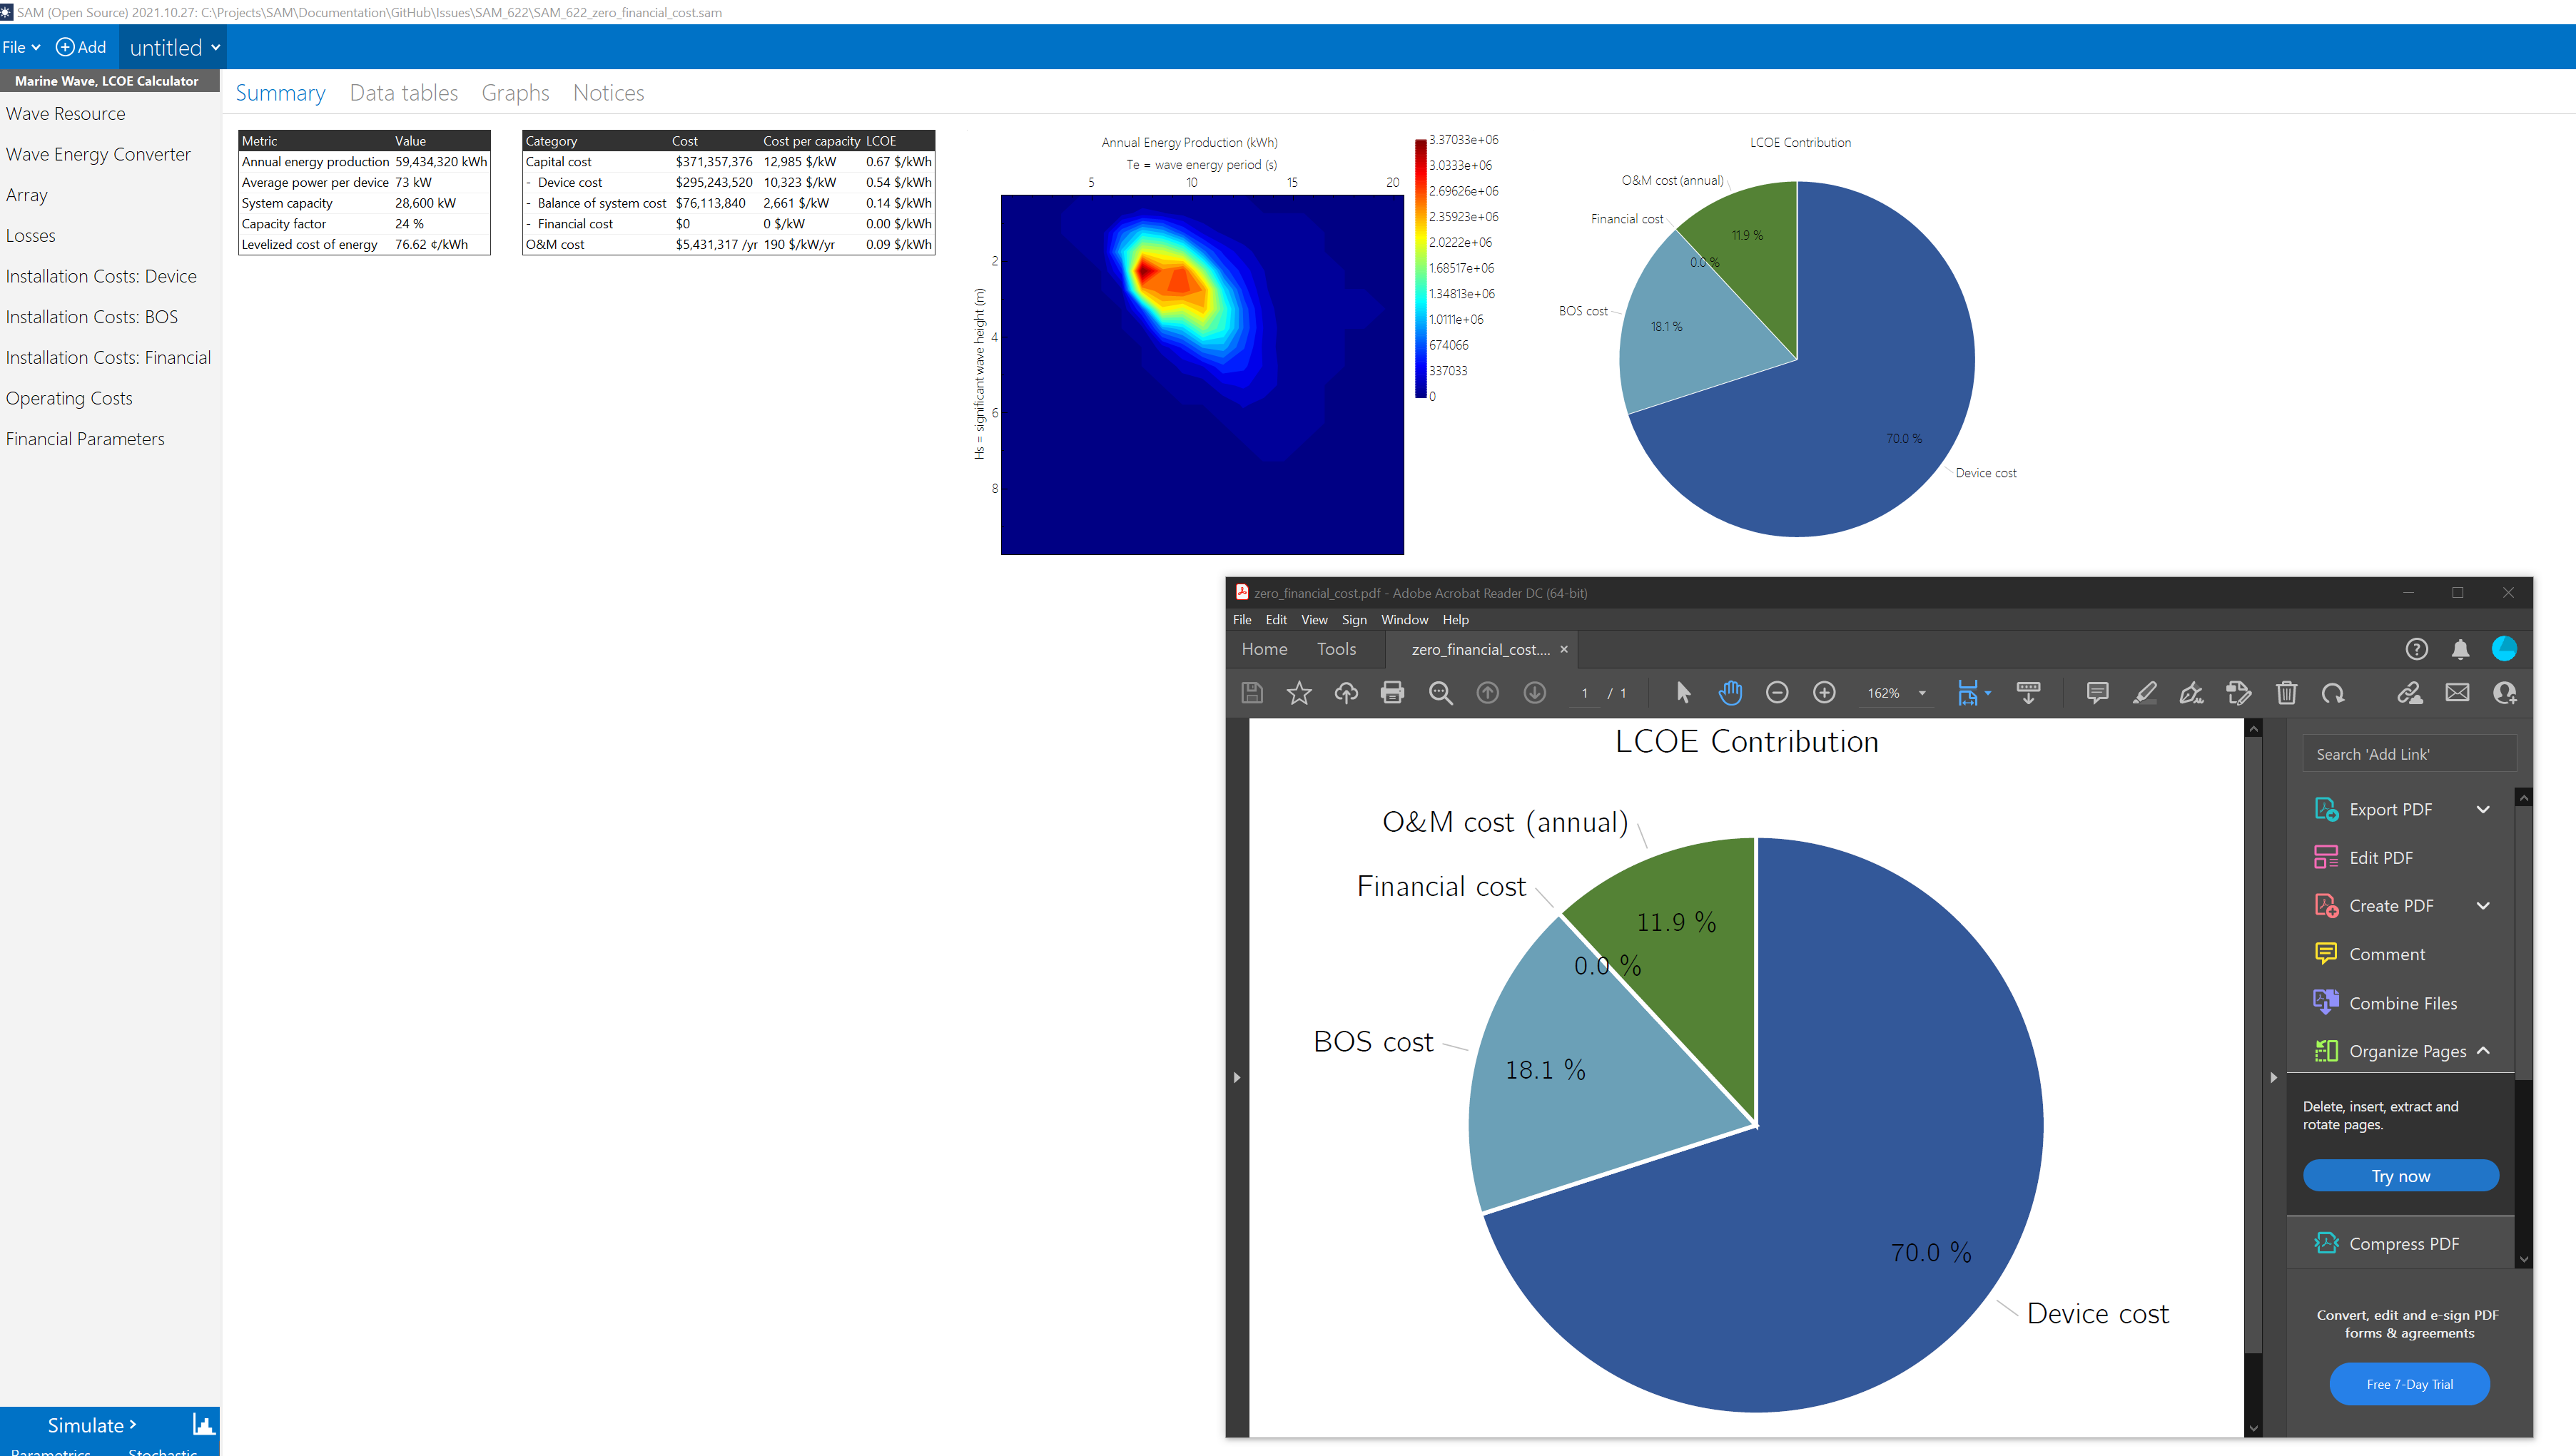
Task: Open the find text magnifier in Acrobat
Action: coord(1440,692)
